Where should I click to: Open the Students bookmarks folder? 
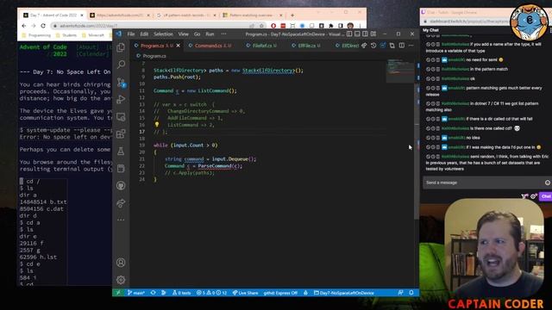tap(66, 35)
